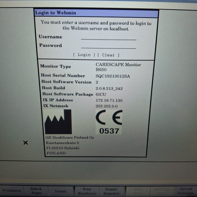Select the dimmed NIBP Auto Start key
The height and width of the screenshot is (197, 197).
click(162, 191)
